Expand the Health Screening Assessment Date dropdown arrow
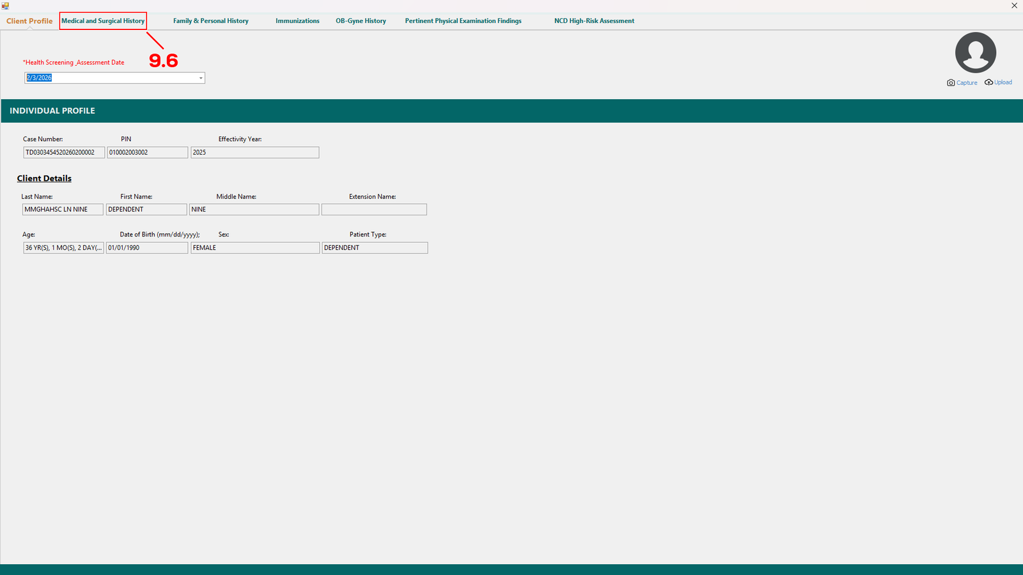The width and height of the screenshot is (1023, 575). pyautogui.click(x=201, y=78)
